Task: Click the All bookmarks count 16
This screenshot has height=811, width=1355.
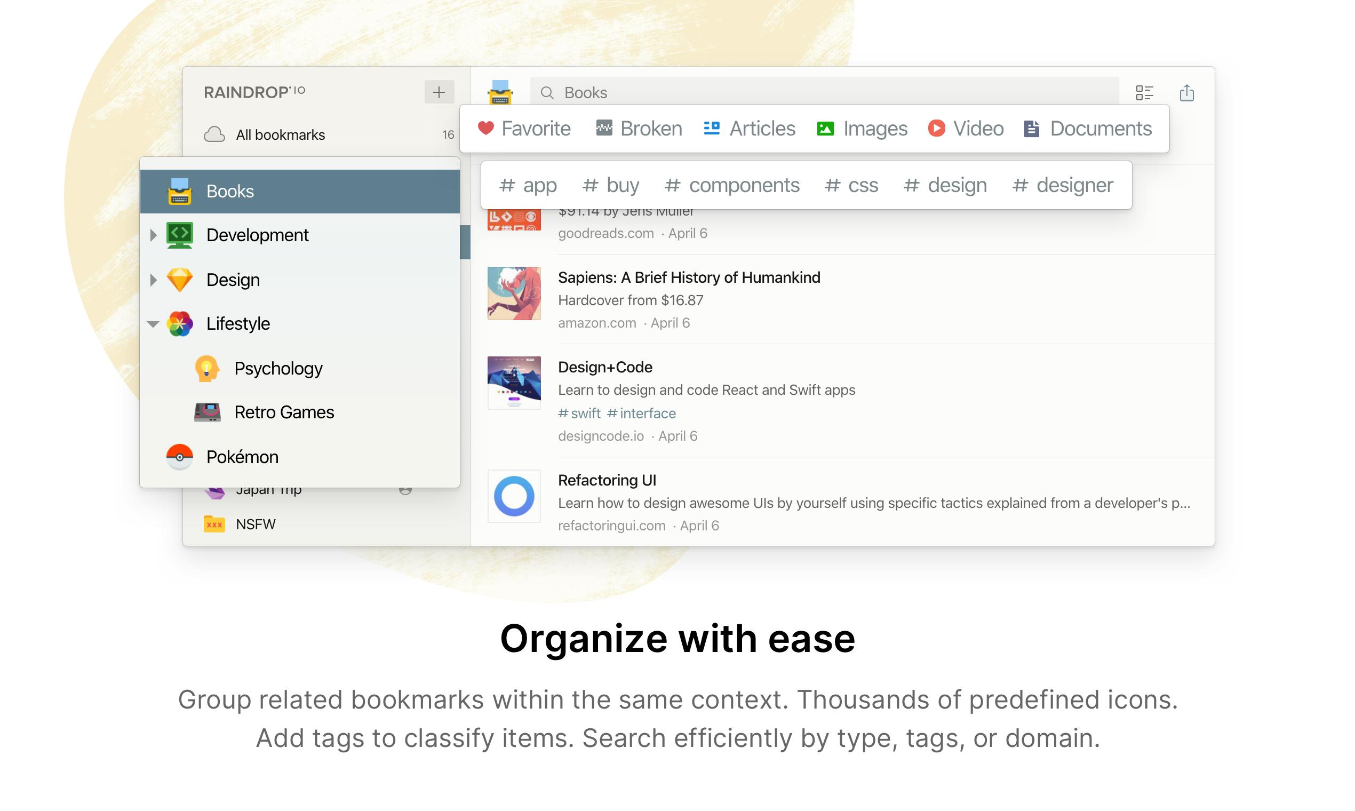Action: coord(448,135)
